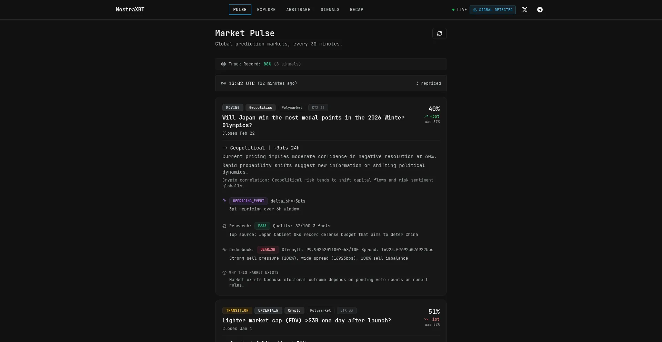Click 3 repriced to expand repriced markets
Screen dimensions: 662x342
coord(428,83)
